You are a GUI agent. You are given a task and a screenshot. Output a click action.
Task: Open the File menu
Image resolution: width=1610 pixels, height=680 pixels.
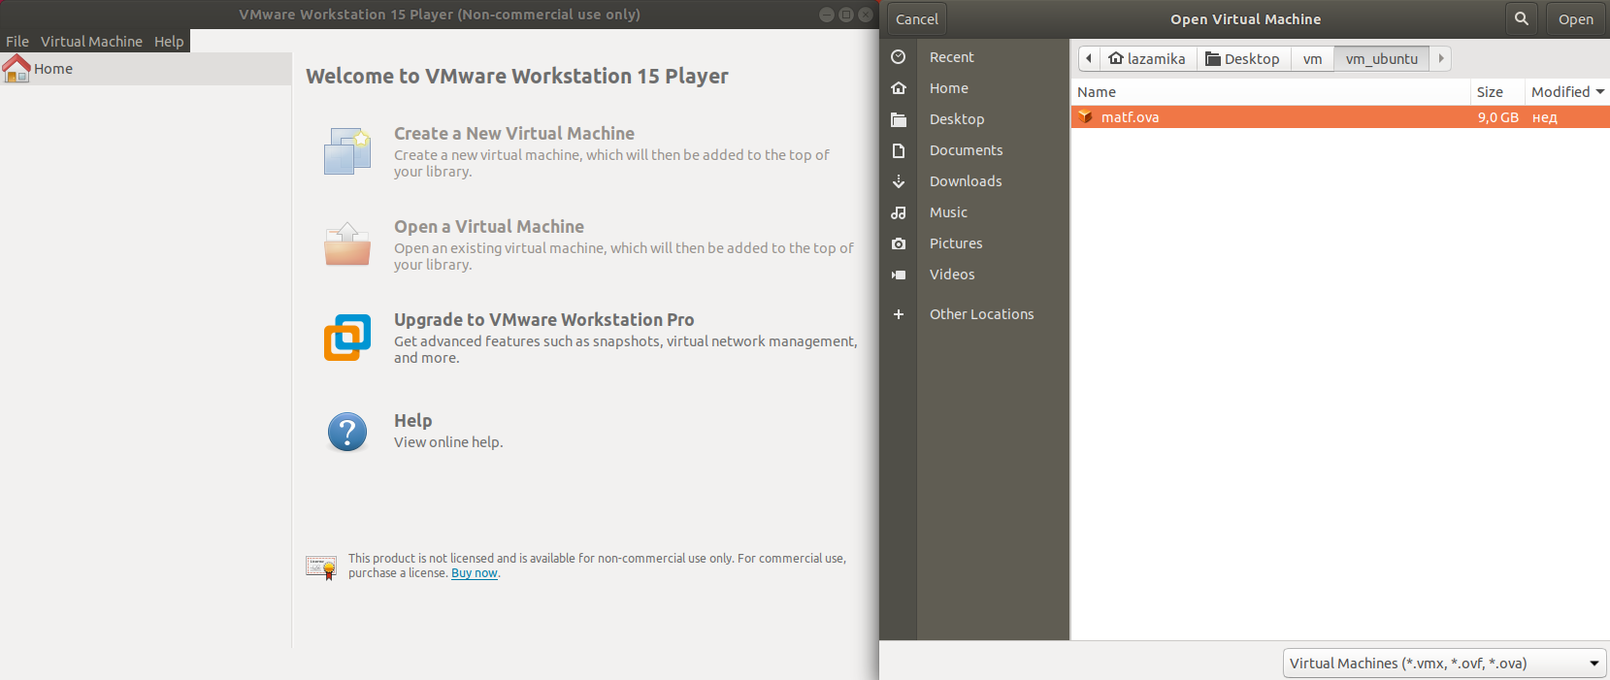click(17, 42)
